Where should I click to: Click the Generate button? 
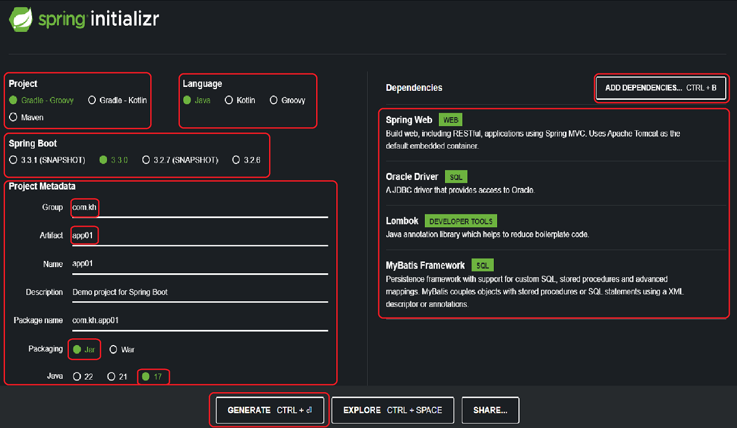[269, 410]
